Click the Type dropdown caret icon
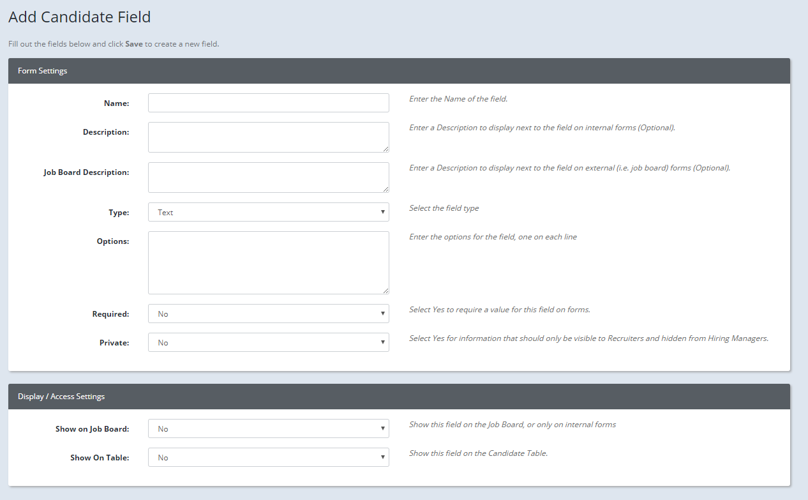The image size is (808, 500). pyautogui.click(x=383, y=211)
